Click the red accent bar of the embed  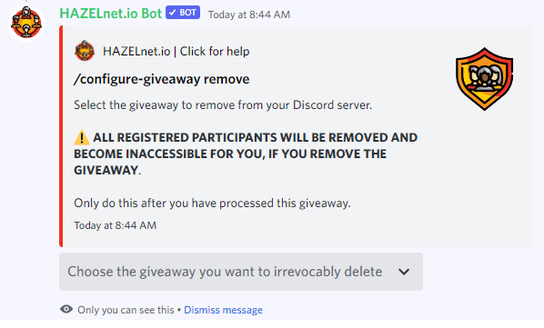coord(61,136)
